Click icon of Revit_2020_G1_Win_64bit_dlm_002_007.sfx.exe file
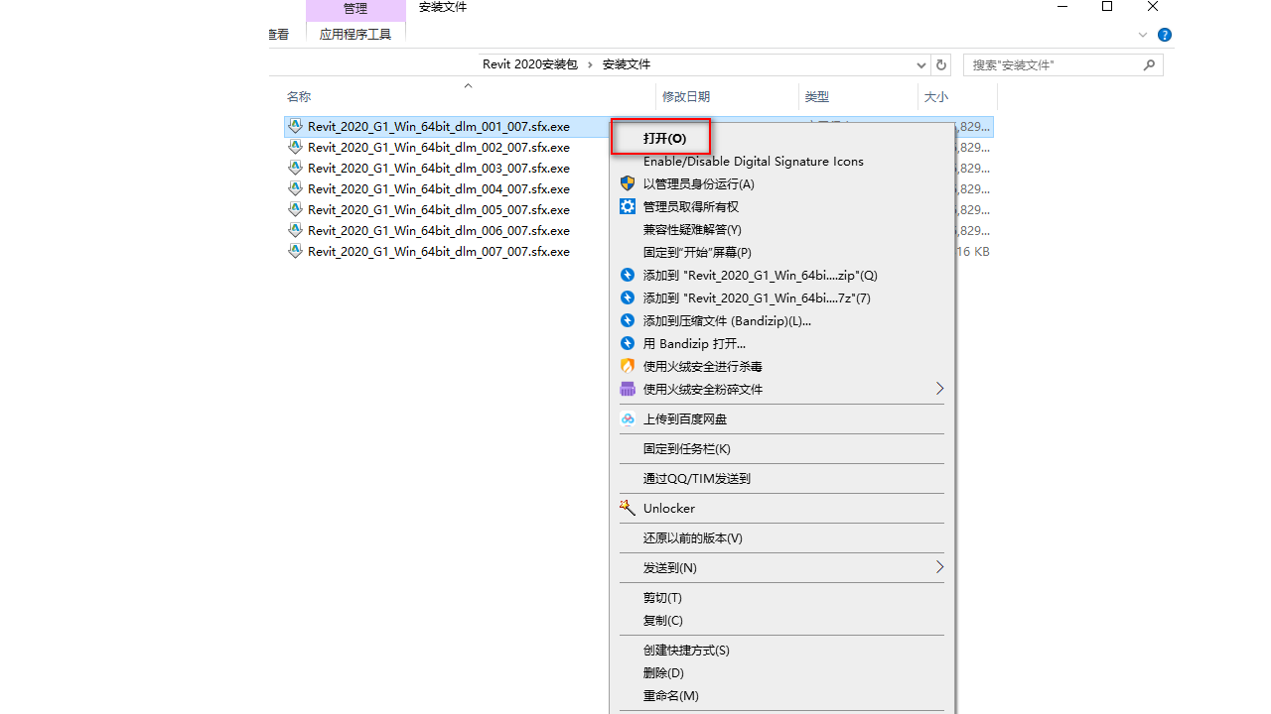The width and height of the screenshot is (1271, 714). point(295,147)
